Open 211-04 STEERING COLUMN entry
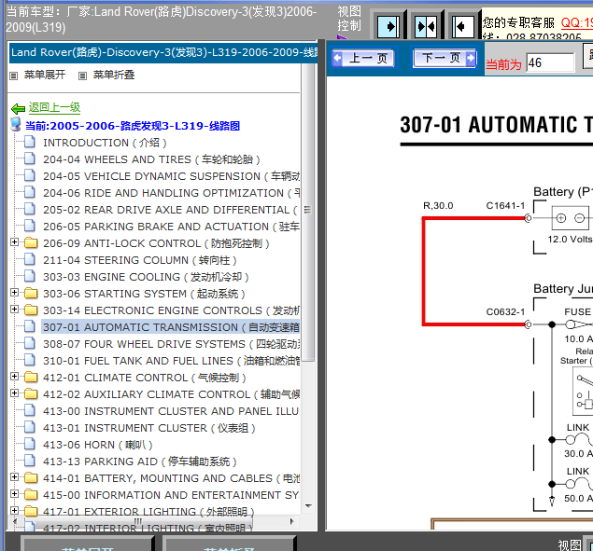This screenshot has width=593, height=551. tap(140, 260)
